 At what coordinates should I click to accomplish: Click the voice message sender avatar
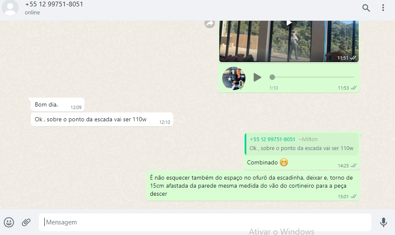[x=234, y=78]
